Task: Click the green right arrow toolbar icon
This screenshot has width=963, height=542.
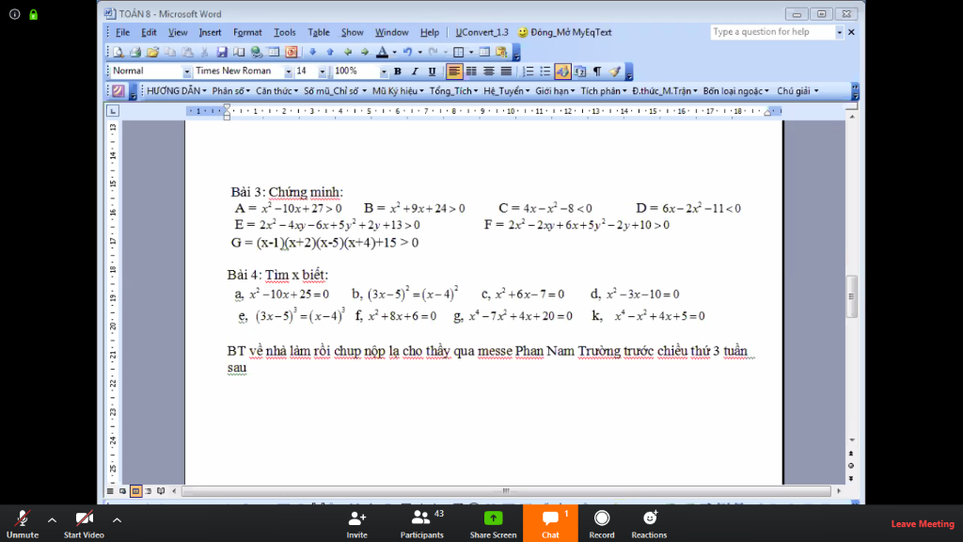Action: click(x=365, y=53)
